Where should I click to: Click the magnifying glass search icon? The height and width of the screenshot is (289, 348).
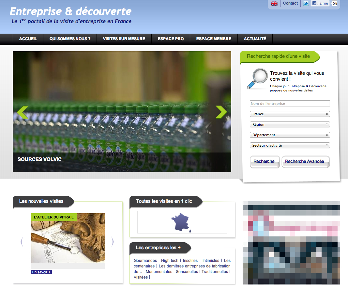[258, 79]
